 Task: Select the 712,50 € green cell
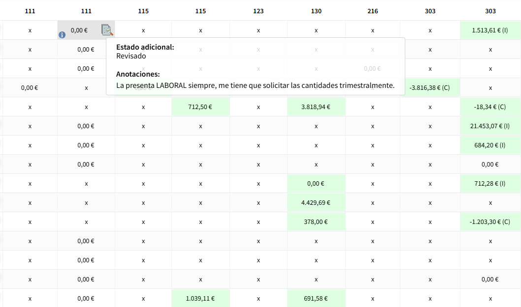coord(200,107)
